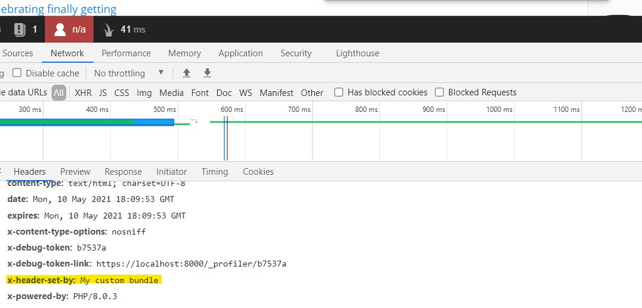Click the 1000 ms timeline label

[x=499, y=110]
